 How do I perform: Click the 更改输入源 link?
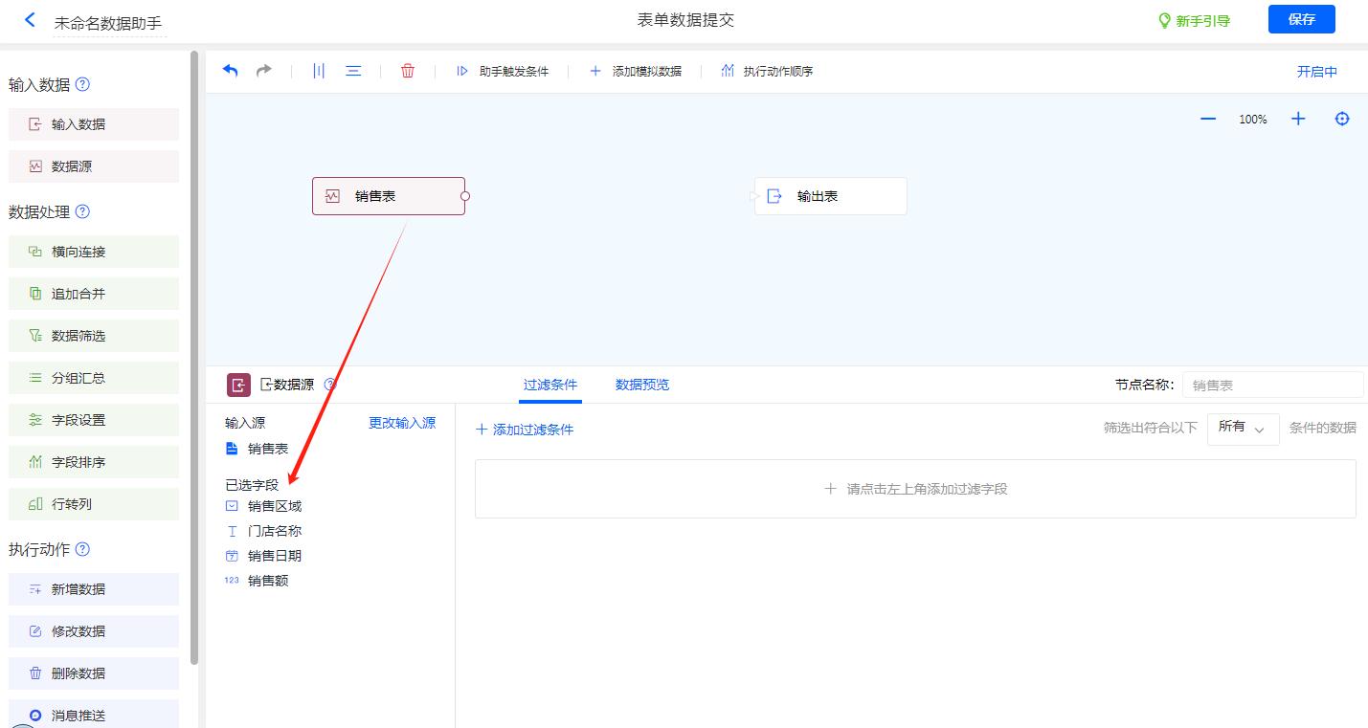tap(402, 423)
